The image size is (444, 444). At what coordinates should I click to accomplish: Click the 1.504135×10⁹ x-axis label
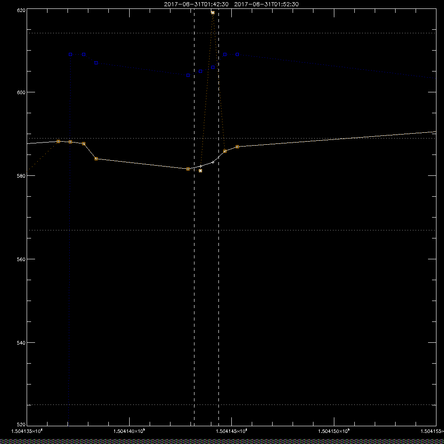(27, 431)
